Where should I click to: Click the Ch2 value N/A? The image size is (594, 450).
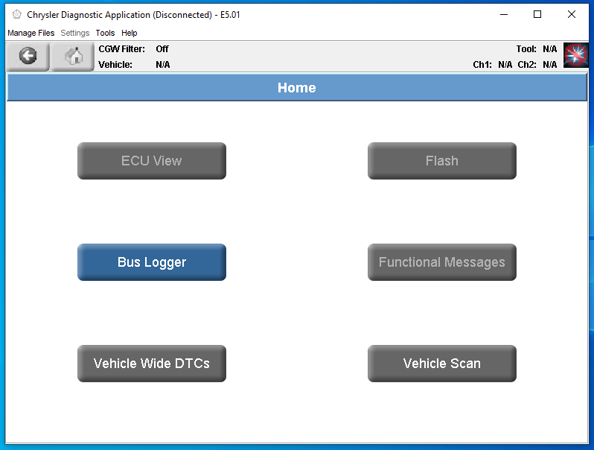click(549, 65)
